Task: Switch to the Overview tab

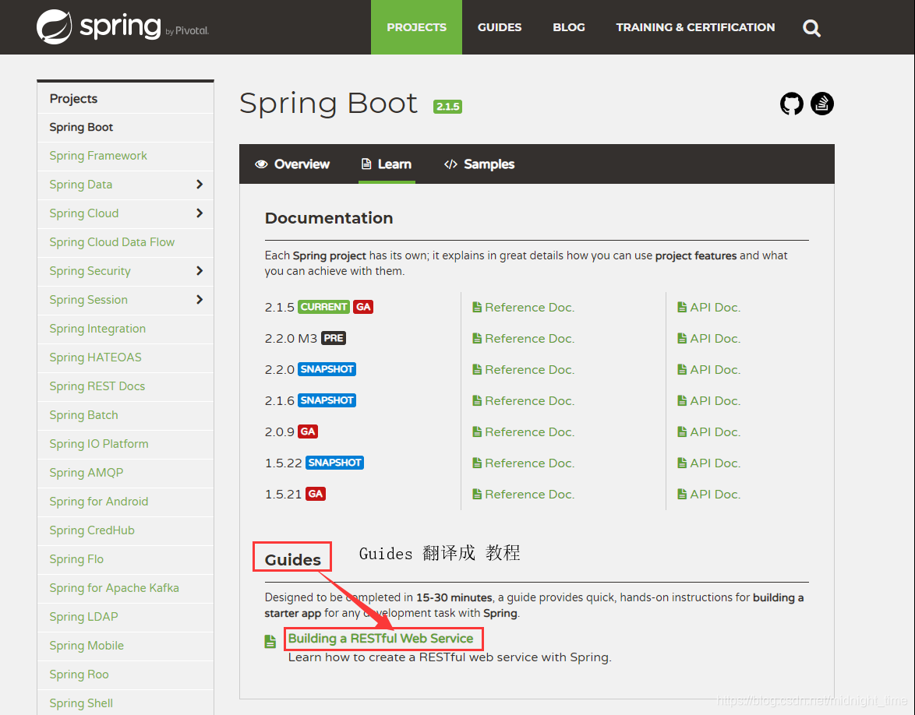Action: [x=292, y=164]
